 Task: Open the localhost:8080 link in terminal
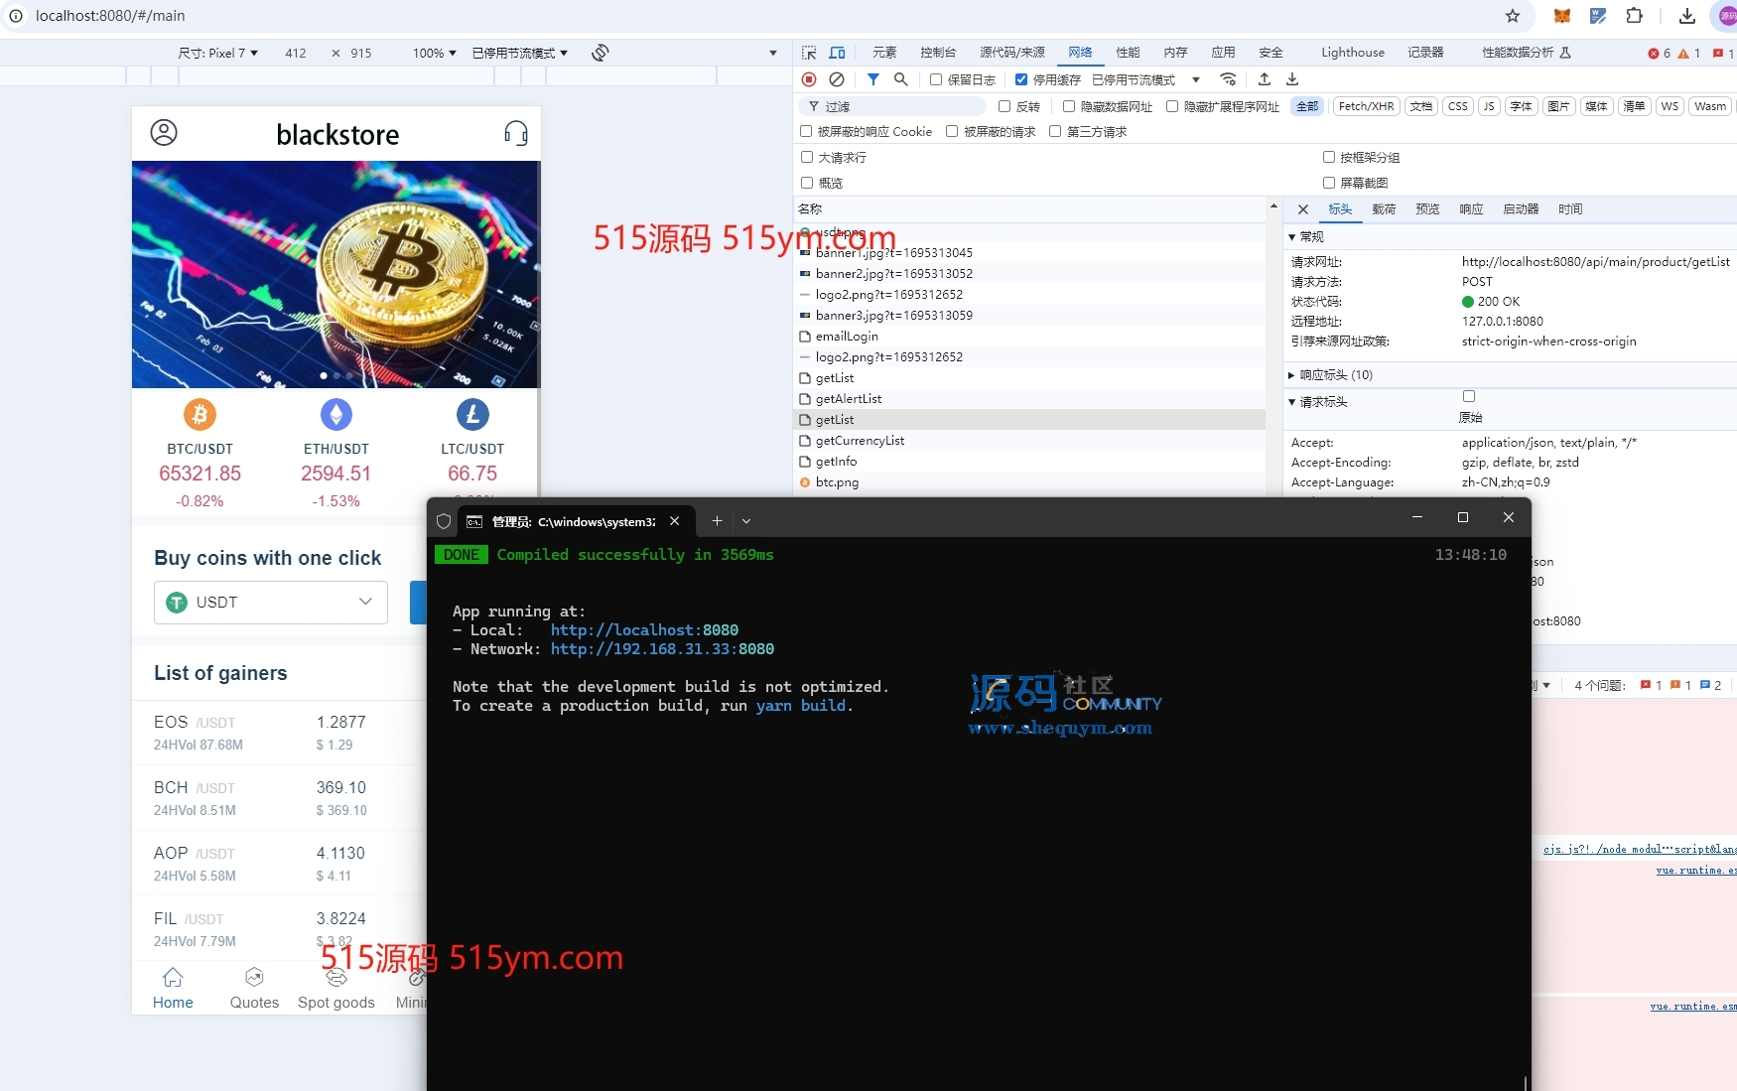[x=644, y=630]
